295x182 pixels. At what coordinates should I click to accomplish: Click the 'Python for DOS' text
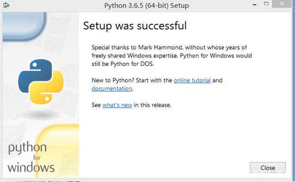point(132,64)
